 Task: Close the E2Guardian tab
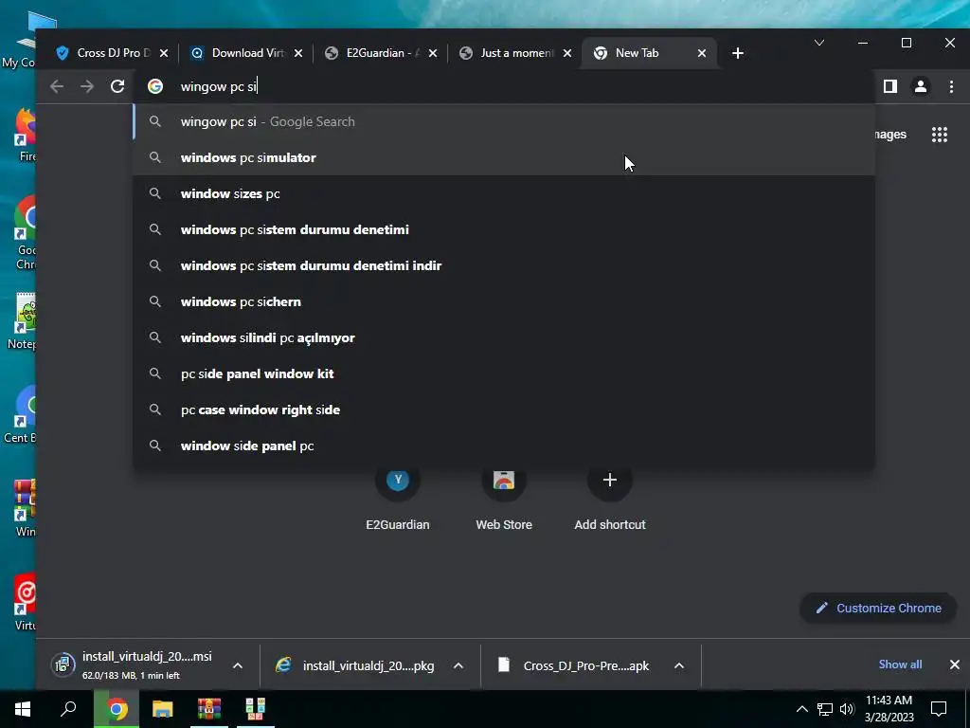433,53
